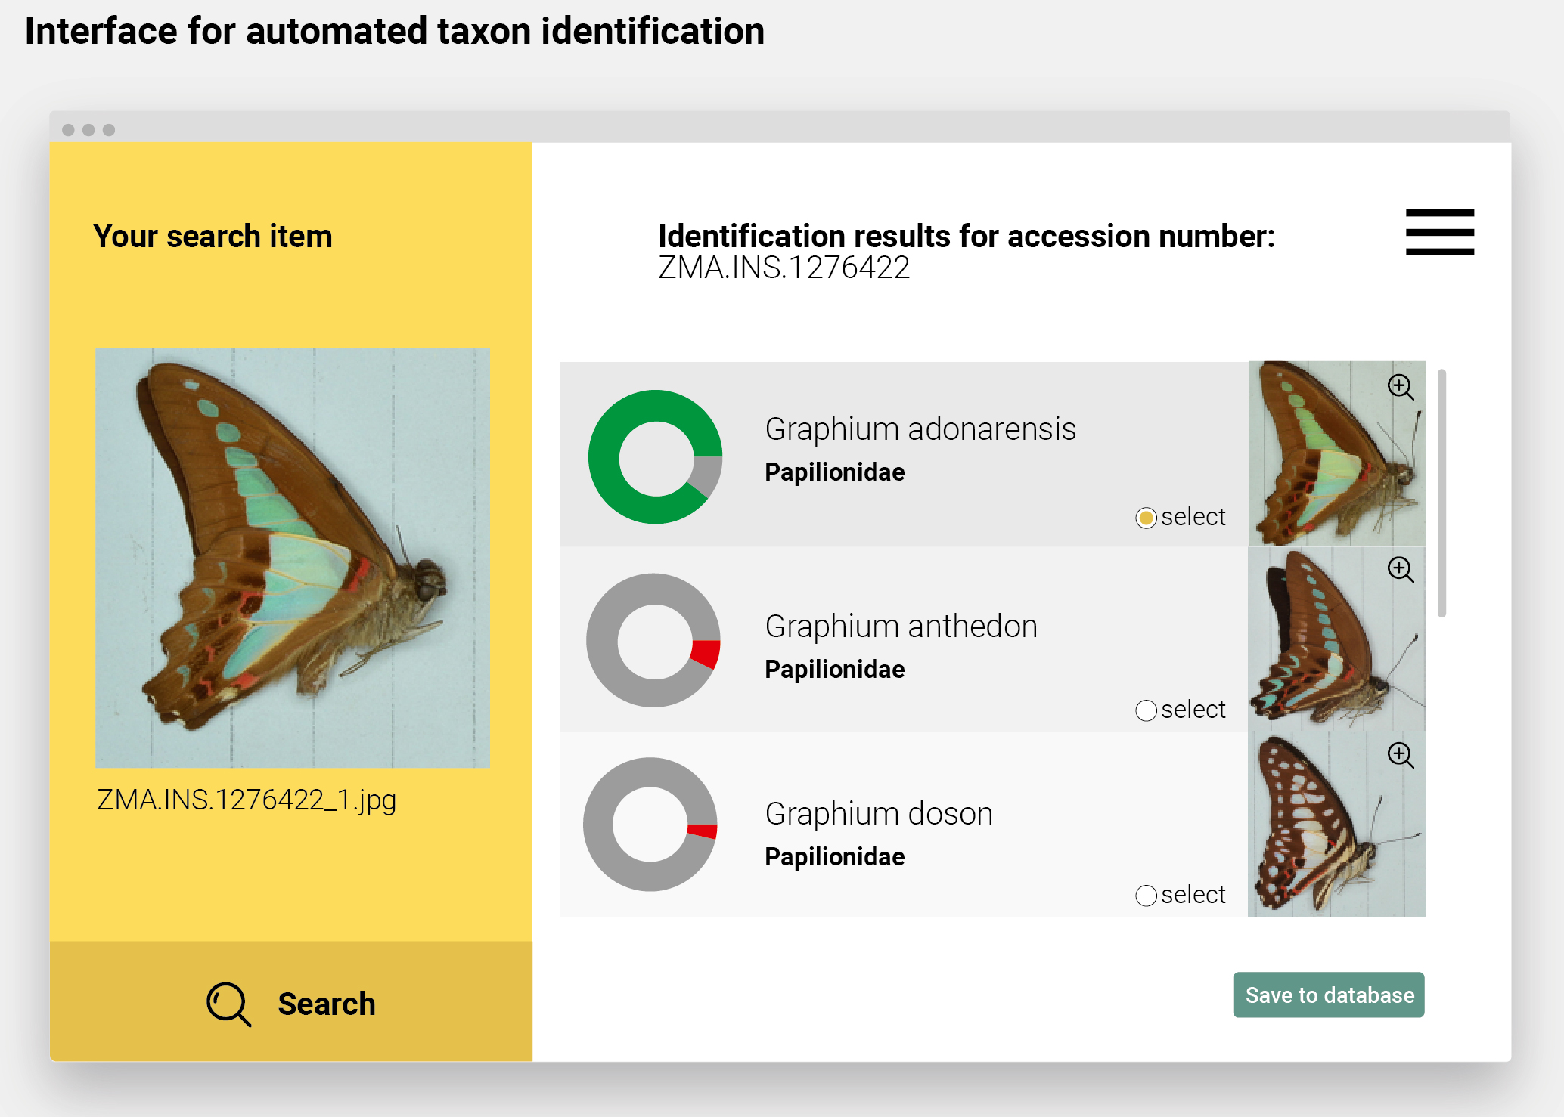Image resolution: width=1564 pixels, height=1117 pixels.
Task: Click the Graphium adonarensis green confidence donut
Action: pos(655,456)
